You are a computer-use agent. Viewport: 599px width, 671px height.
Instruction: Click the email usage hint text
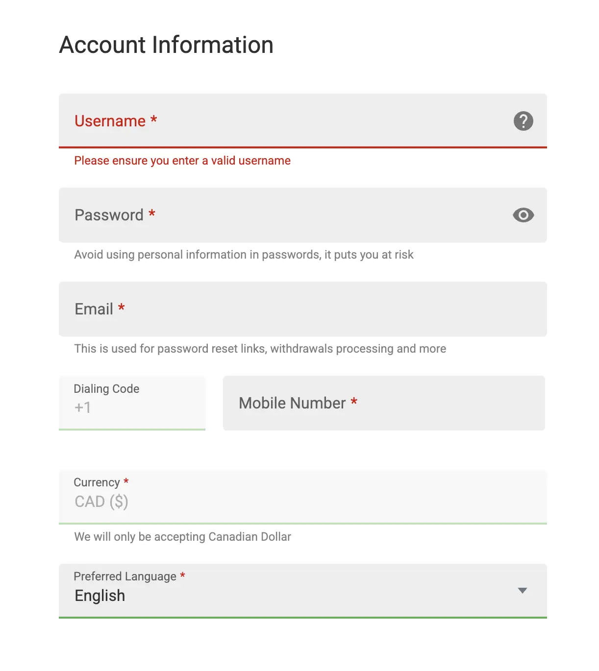[260, 349]
